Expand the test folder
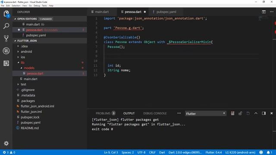 18,84
